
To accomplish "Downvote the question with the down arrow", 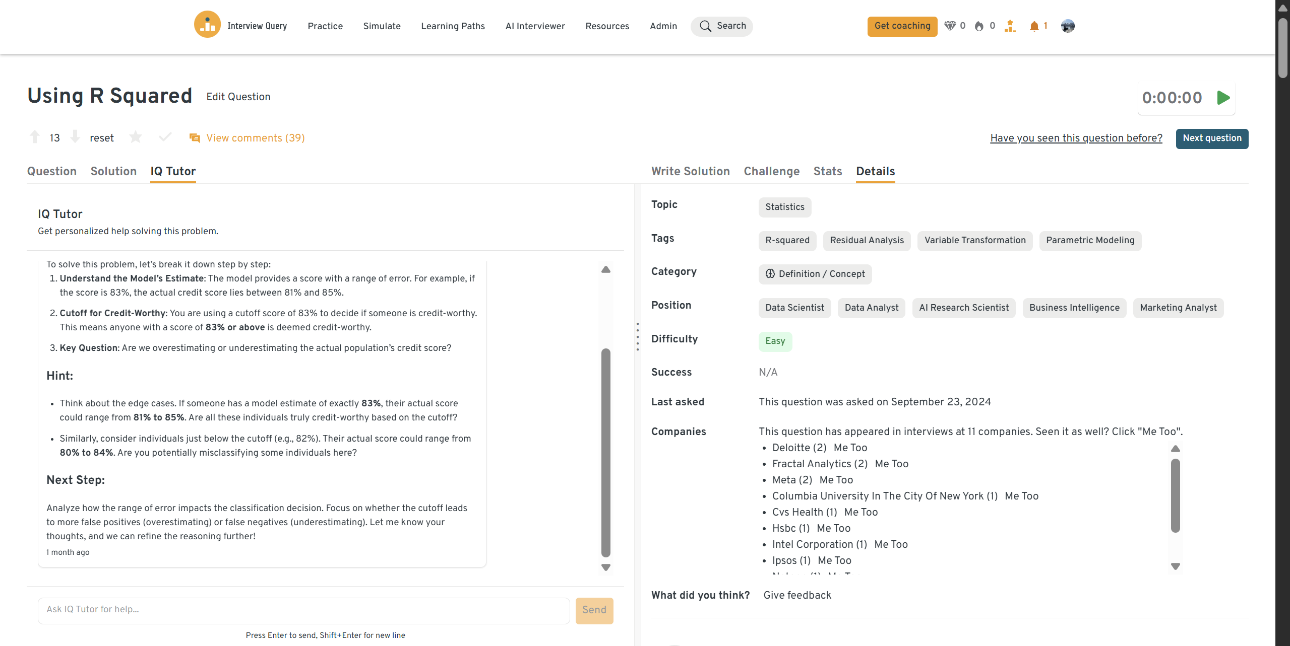I will [x=75, y=137].
